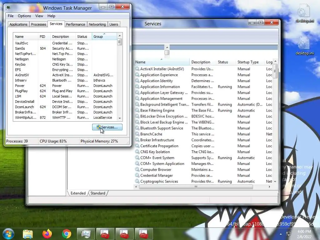Click gear icon of Cryptographic Services
Screen dimensions: 320x240
click(137, 182)
